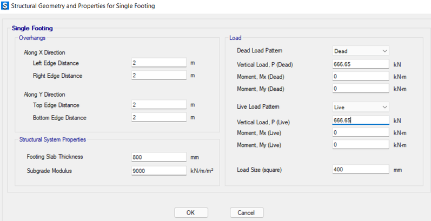Click the Dead Load Pattern chevron arrow
The width and height of the screenshot is (431, 221).
coord(384,51)
